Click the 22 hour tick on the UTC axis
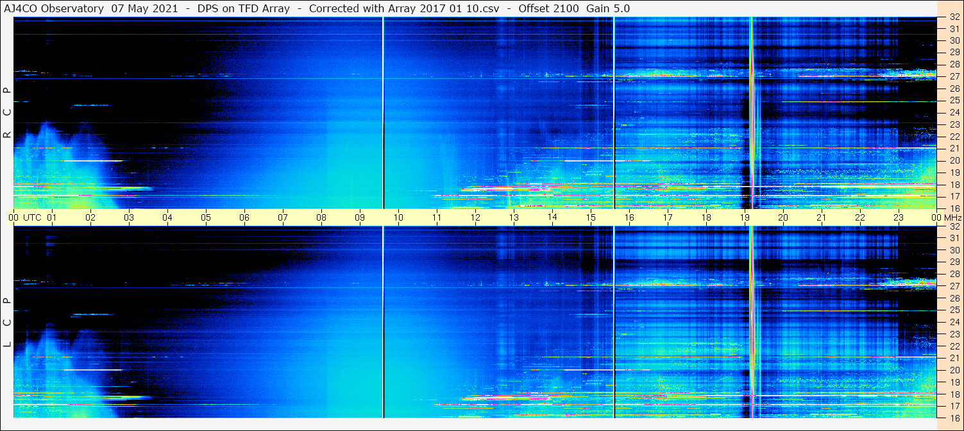The image size is (964, 431). pos(860,217)
